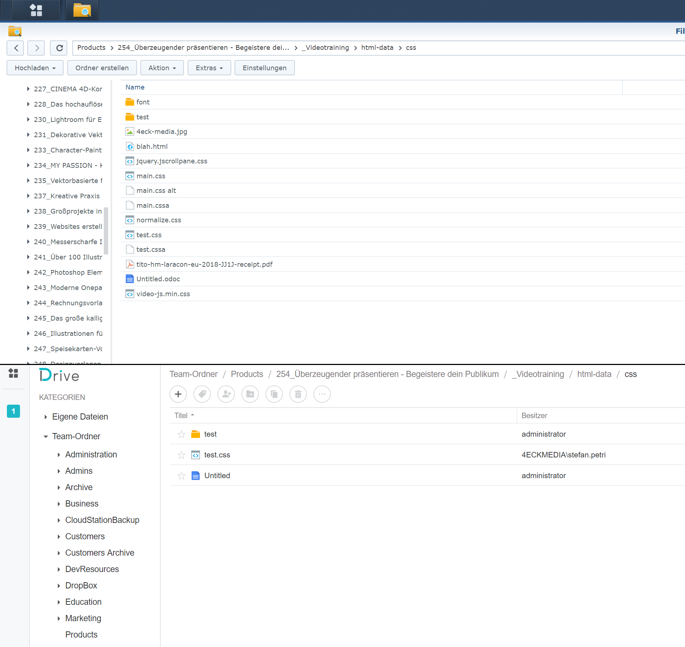Click html-data in File Station breadcrumb

(377, 48)
